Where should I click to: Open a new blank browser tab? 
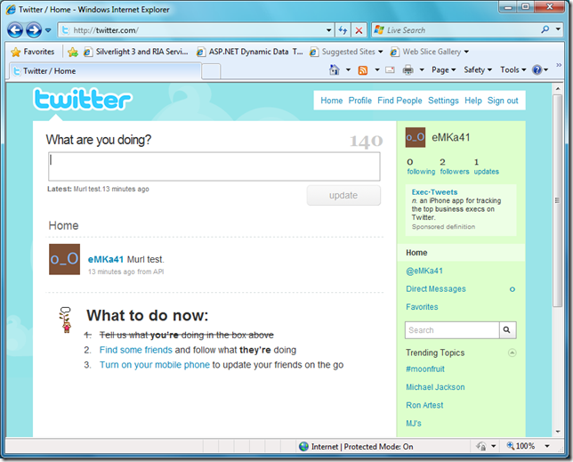[x=211, y=71]
